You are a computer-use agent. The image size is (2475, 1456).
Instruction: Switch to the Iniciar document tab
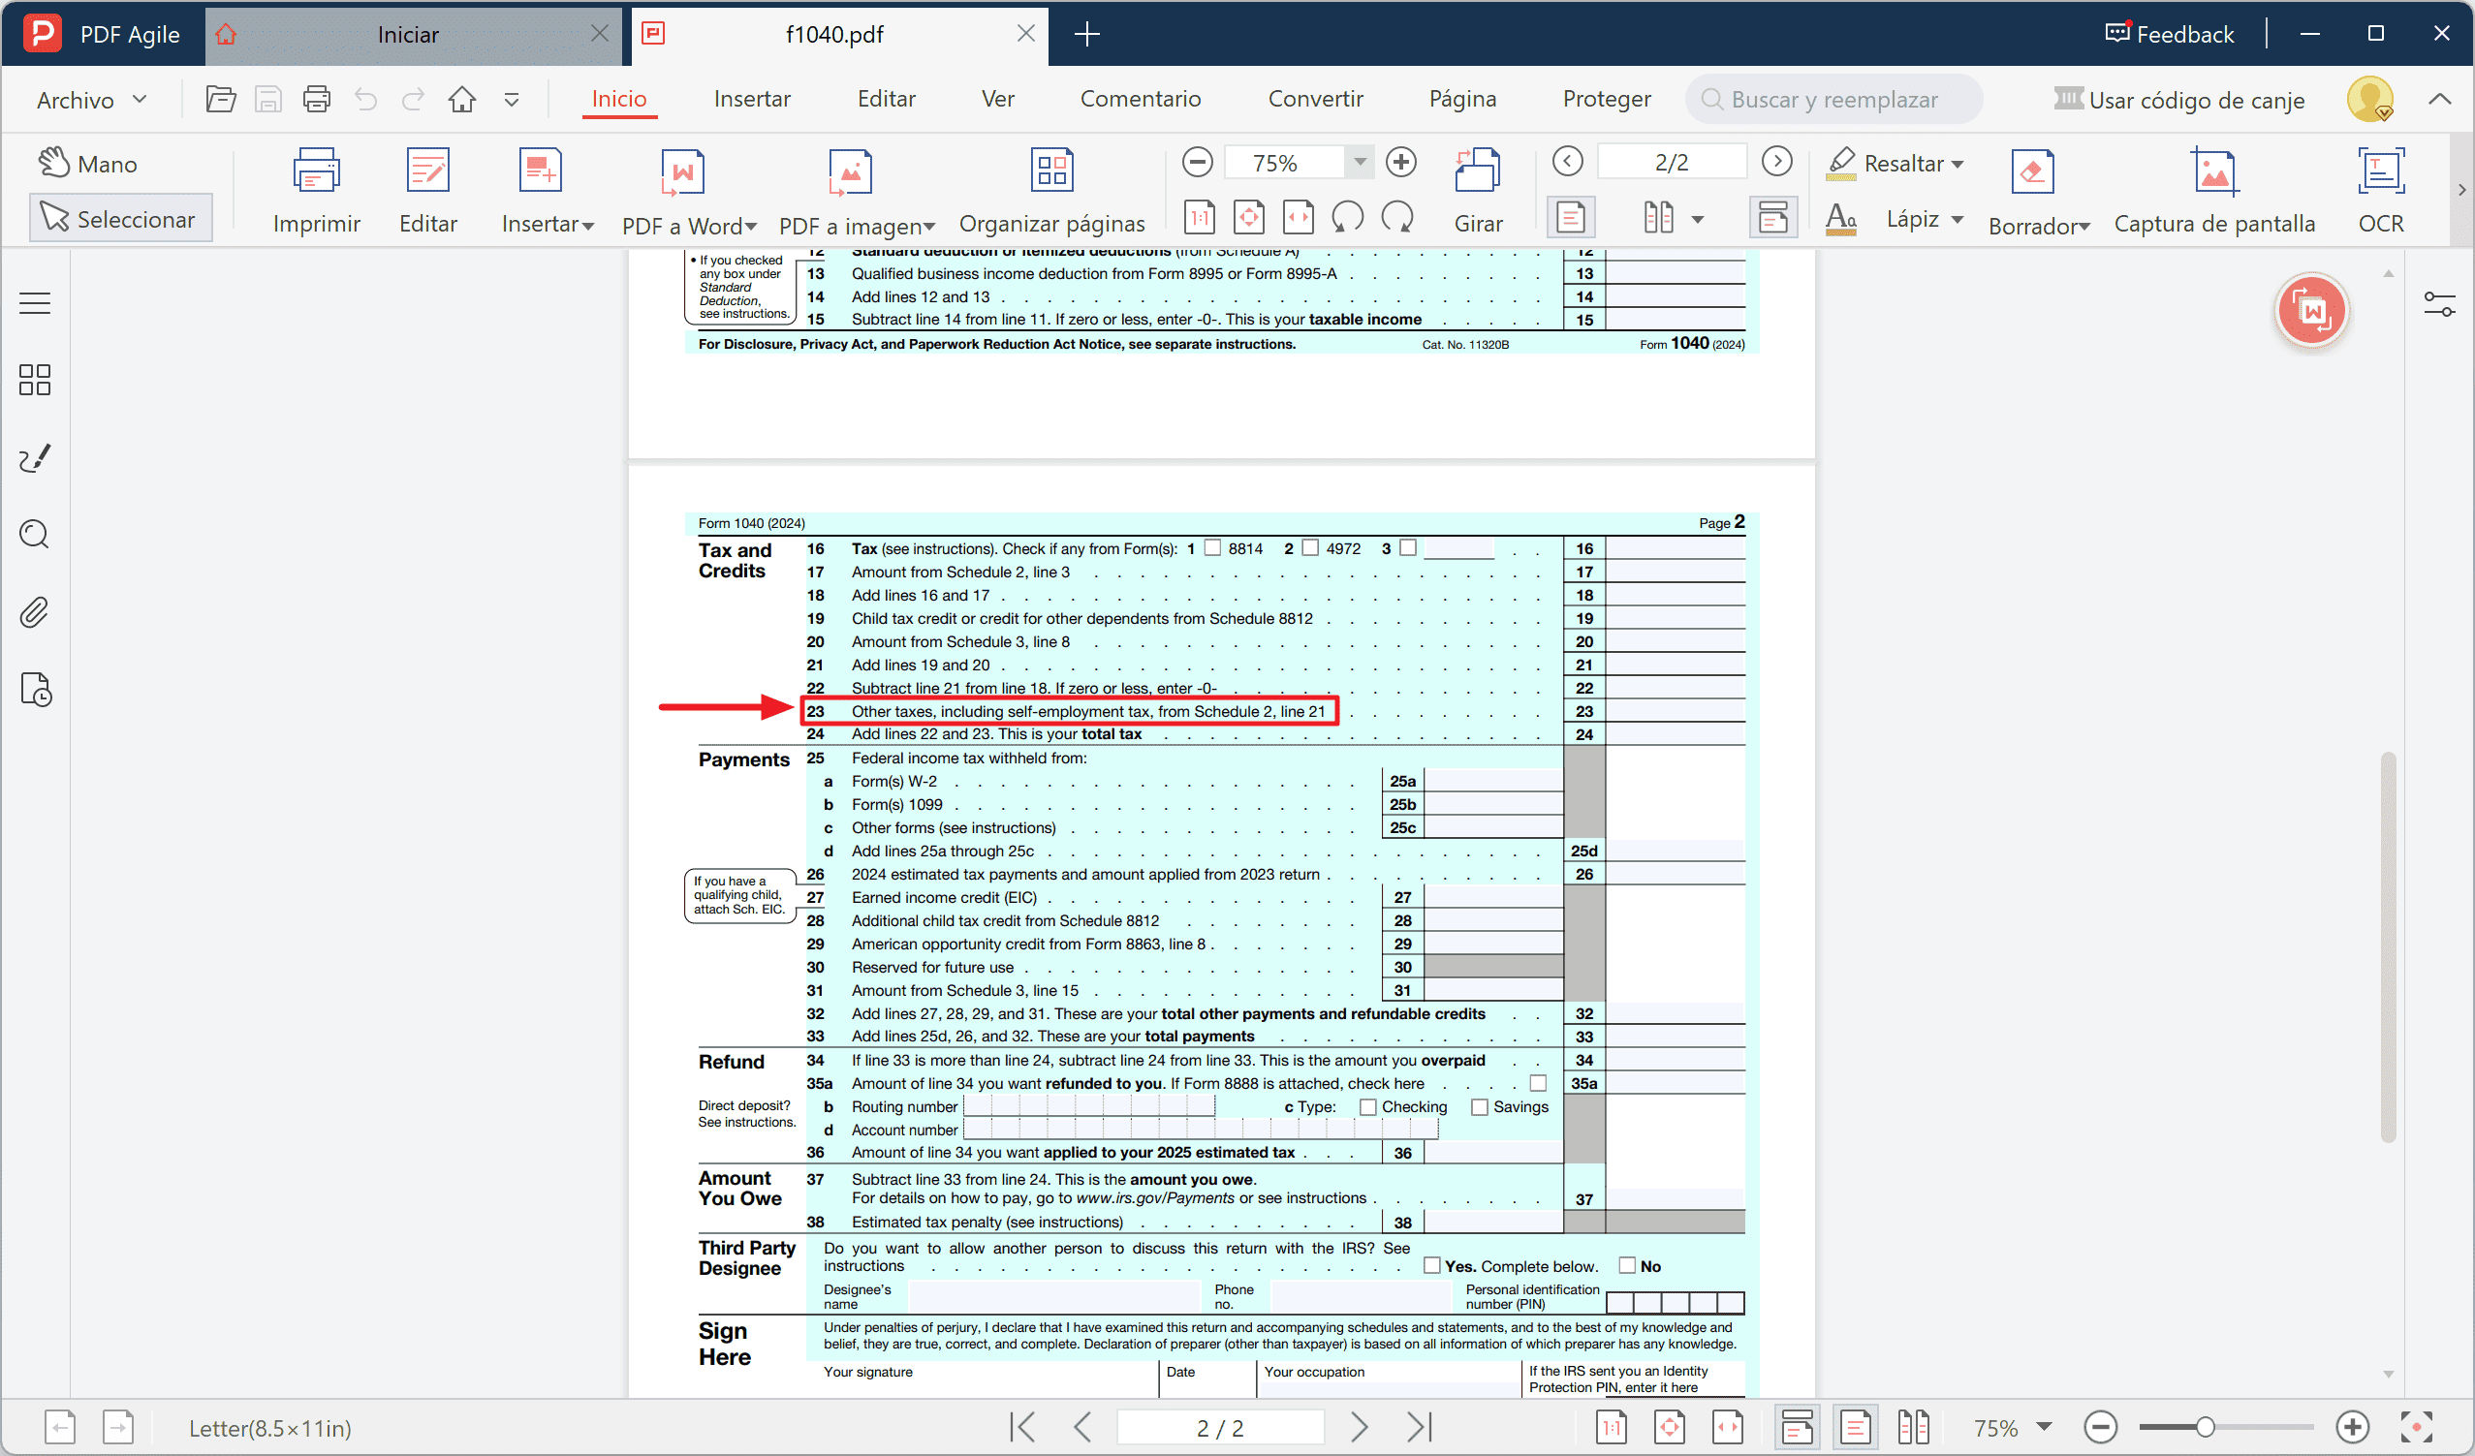click(x=409, y=34)
